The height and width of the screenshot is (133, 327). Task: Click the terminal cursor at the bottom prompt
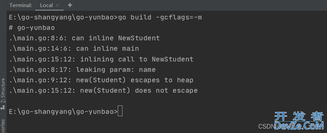click(120, 111)
